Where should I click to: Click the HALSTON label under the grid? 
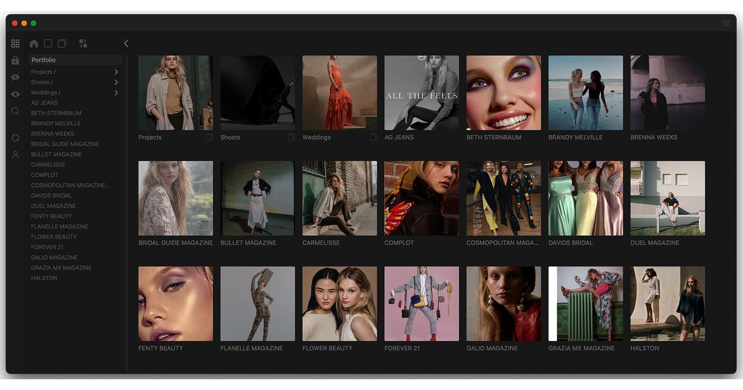coord(645,348)
